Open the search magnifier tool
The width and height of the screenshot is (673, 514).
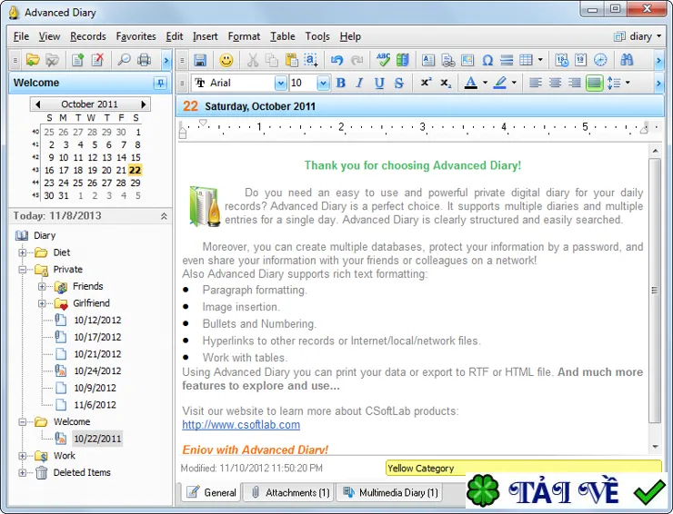coord(124,60)
